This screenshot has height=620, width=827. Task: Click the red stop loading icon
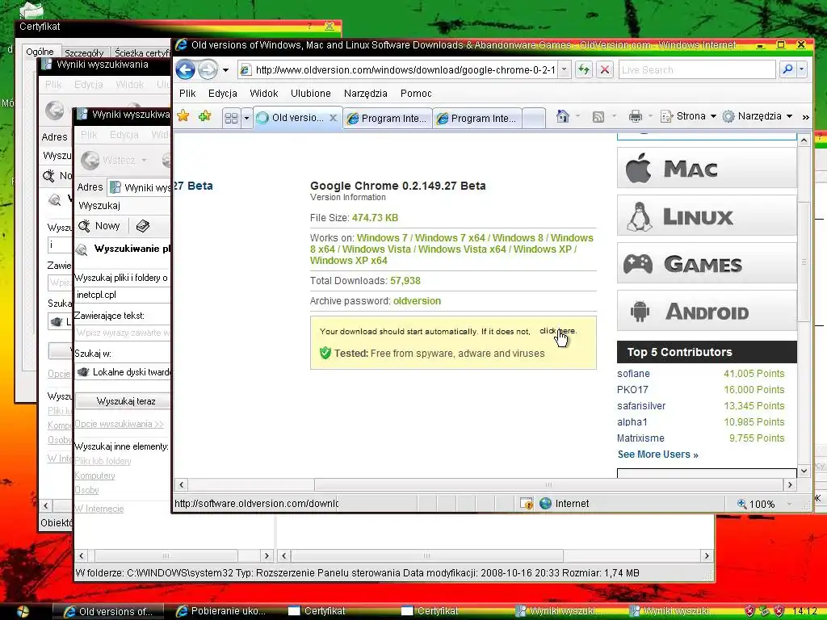click(x=605, y=69)
